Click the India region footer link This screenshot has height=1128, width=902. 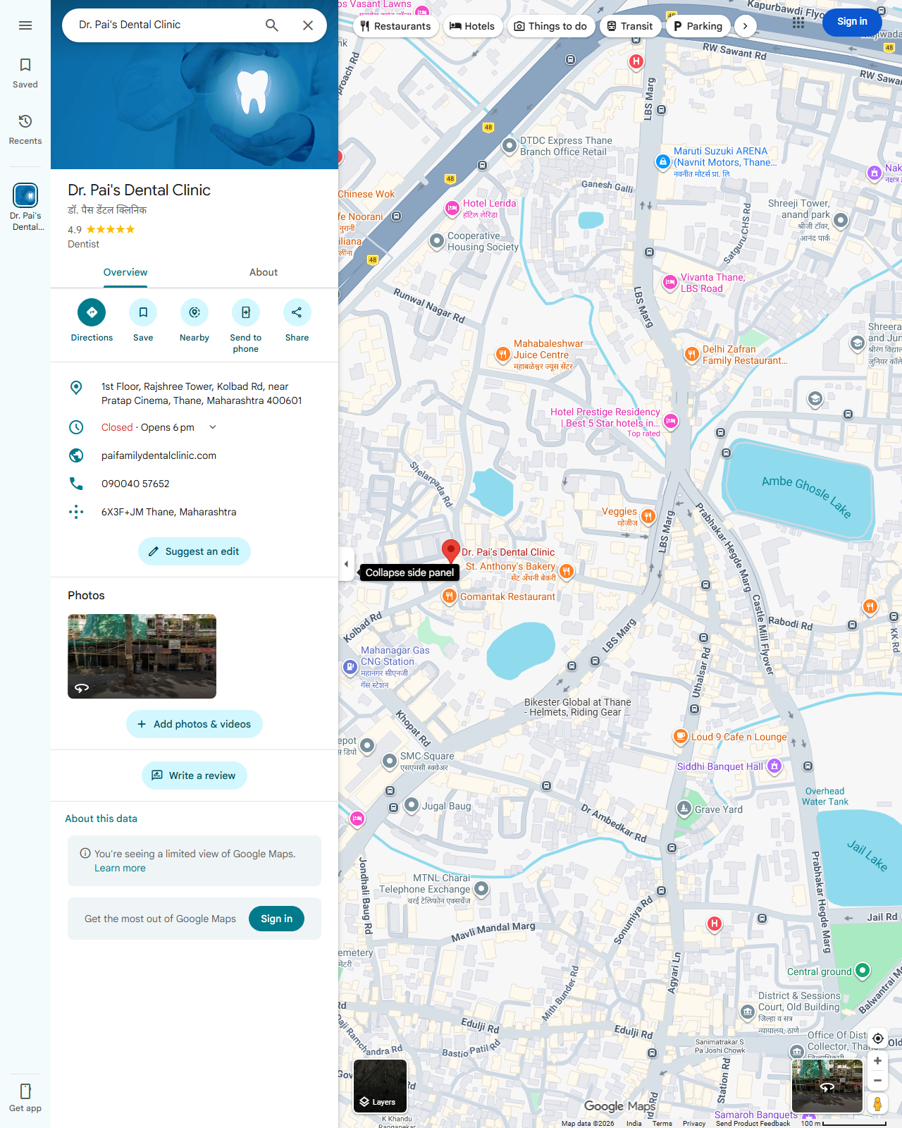click(x=634, y=1124)
